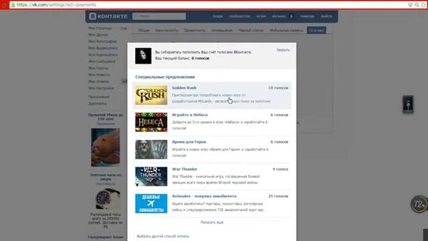
Task: Open the Небеса game banner image
Action: pyautogui.click(x=151, y=122)
